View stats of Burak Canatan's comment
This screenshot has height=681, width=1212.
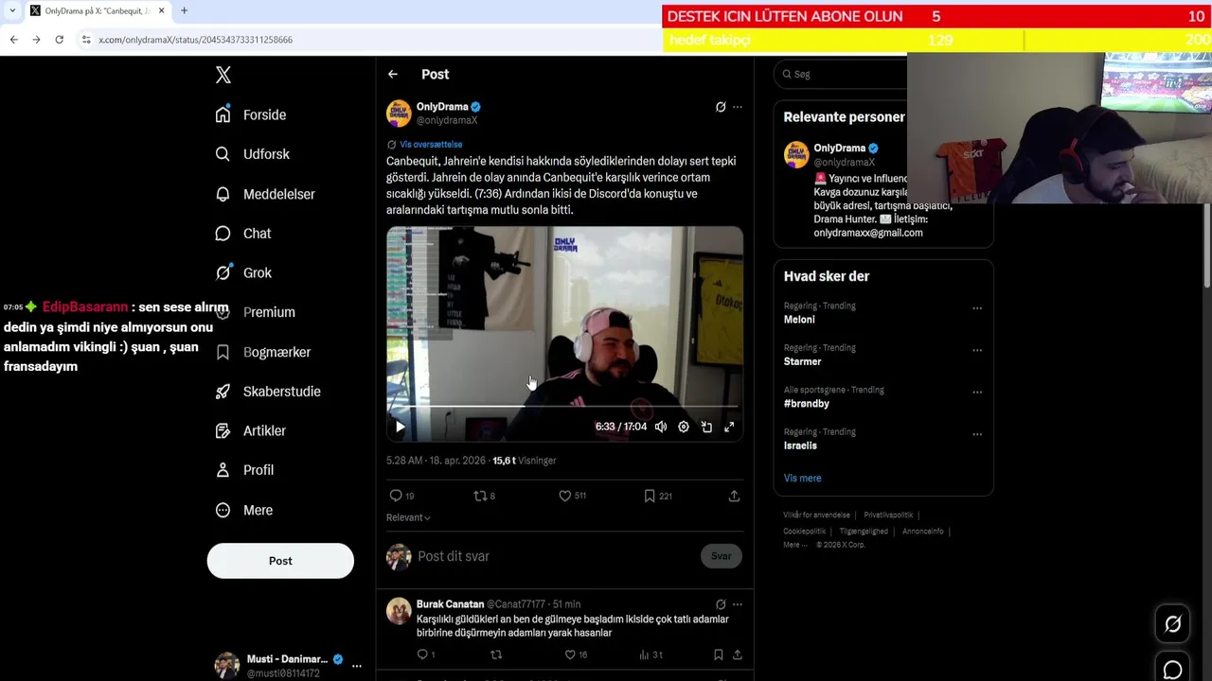click(651, 655)
